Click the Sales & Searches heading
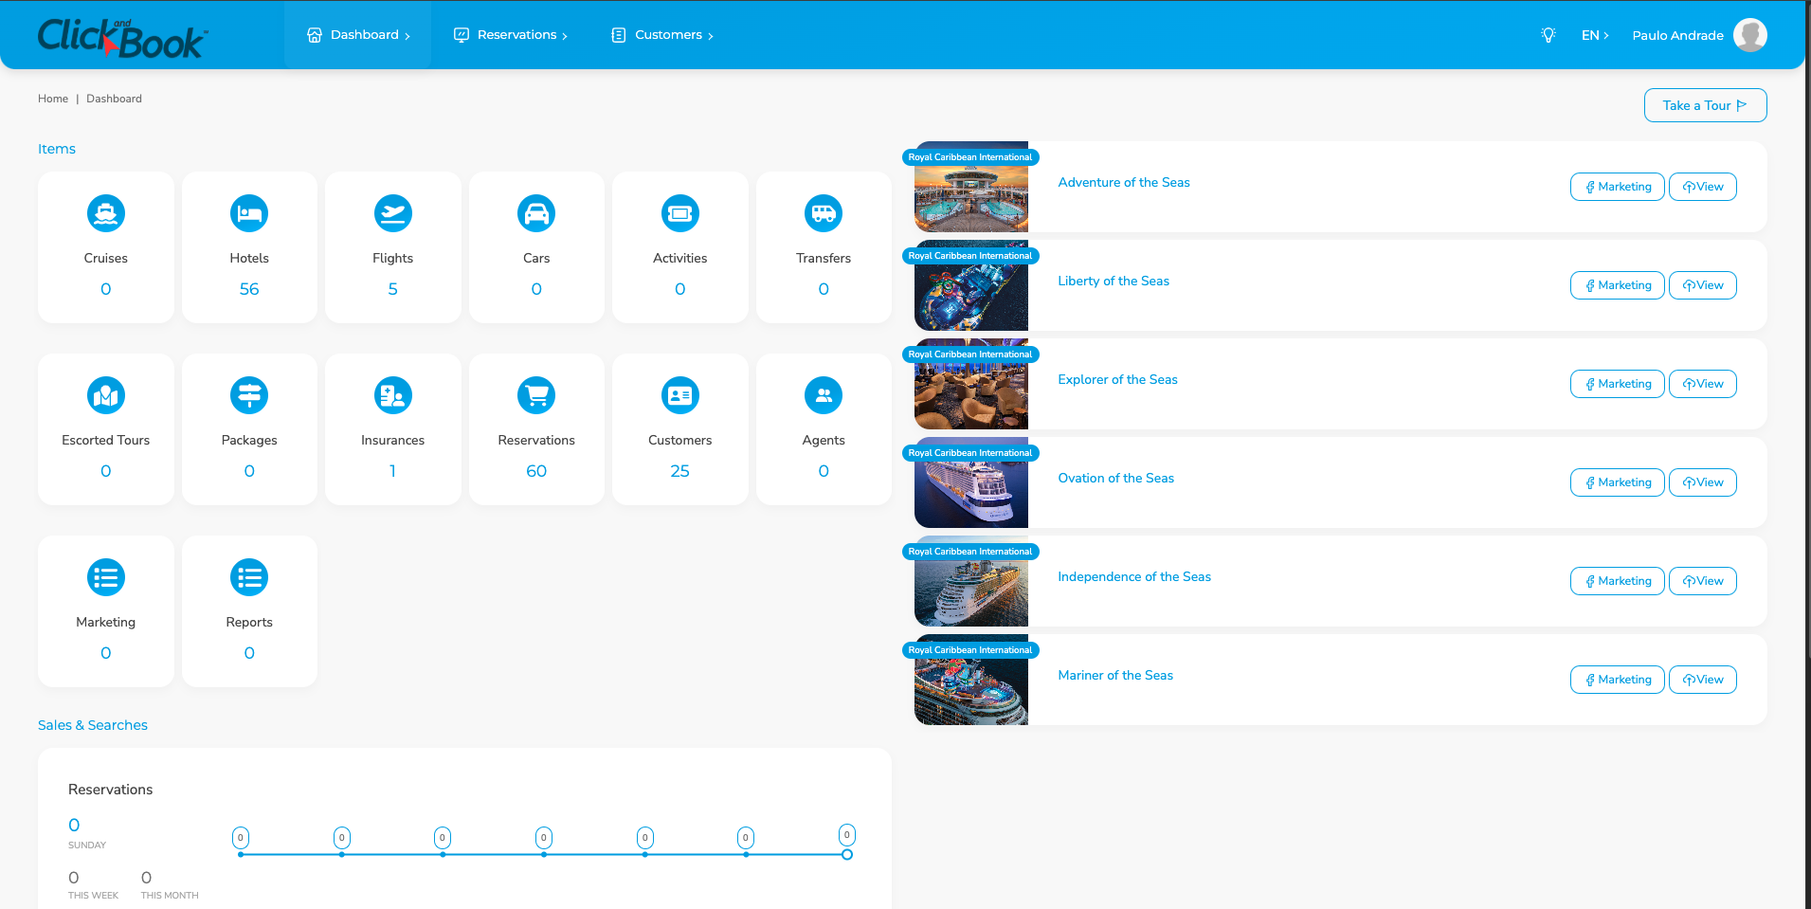 pos(93,725)
